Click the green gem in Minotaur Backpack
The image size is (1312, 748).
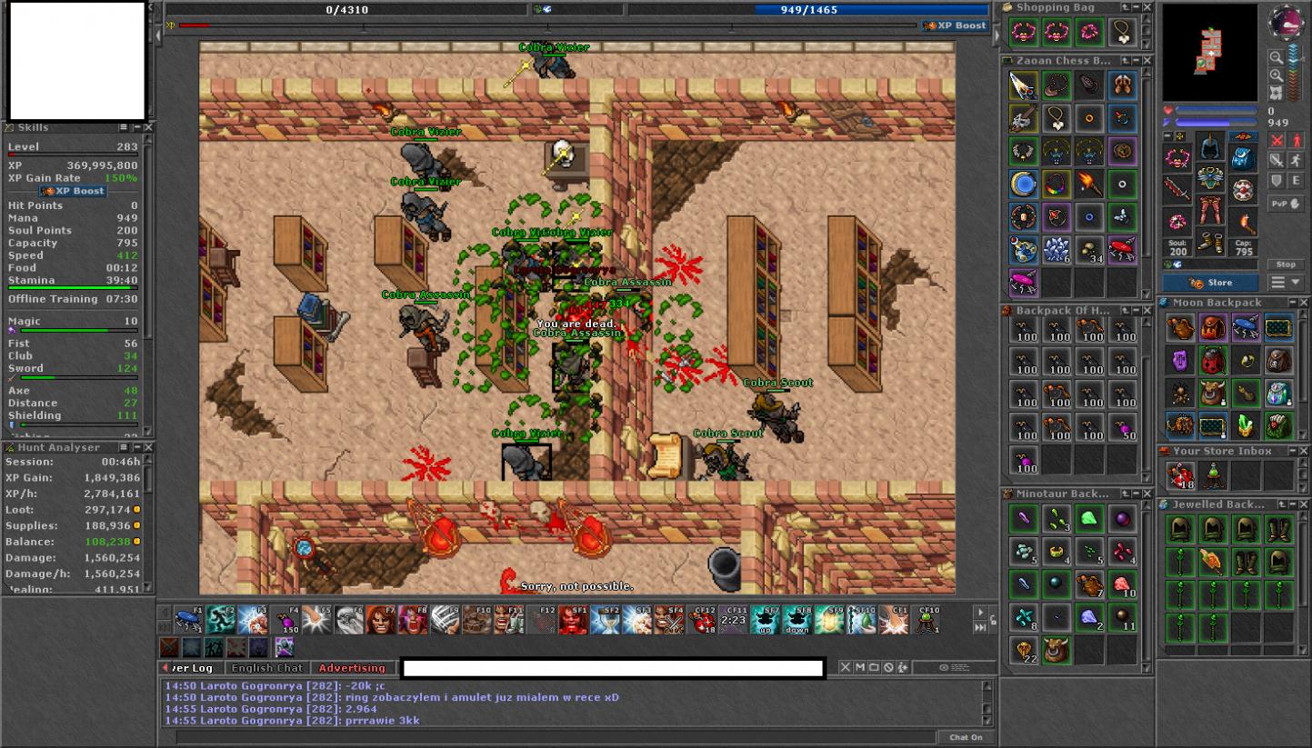pos(1089,519)
